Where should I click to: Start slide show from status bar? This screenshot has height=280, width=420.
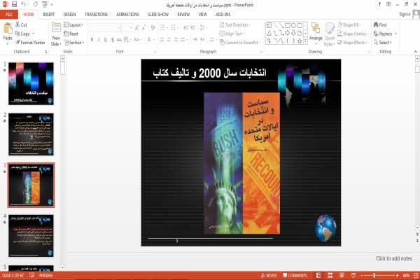353,275
